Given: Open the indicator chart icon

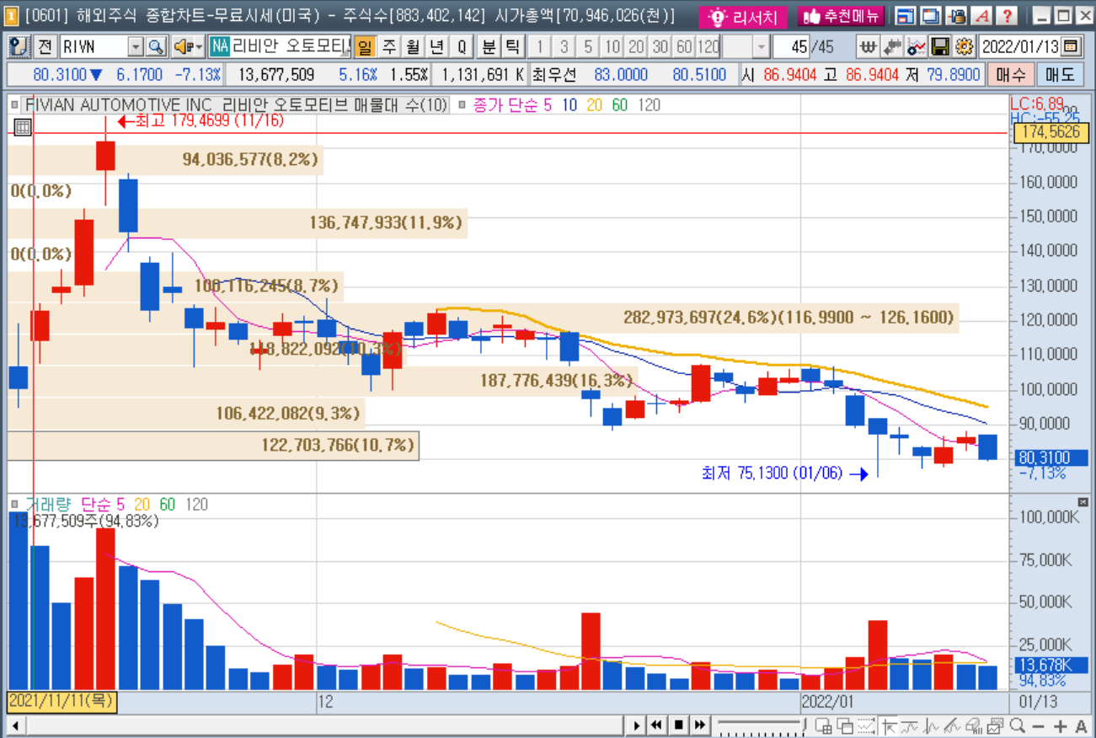Looking at the screenshot, I should pyautogui.click(x=917, y=46).
